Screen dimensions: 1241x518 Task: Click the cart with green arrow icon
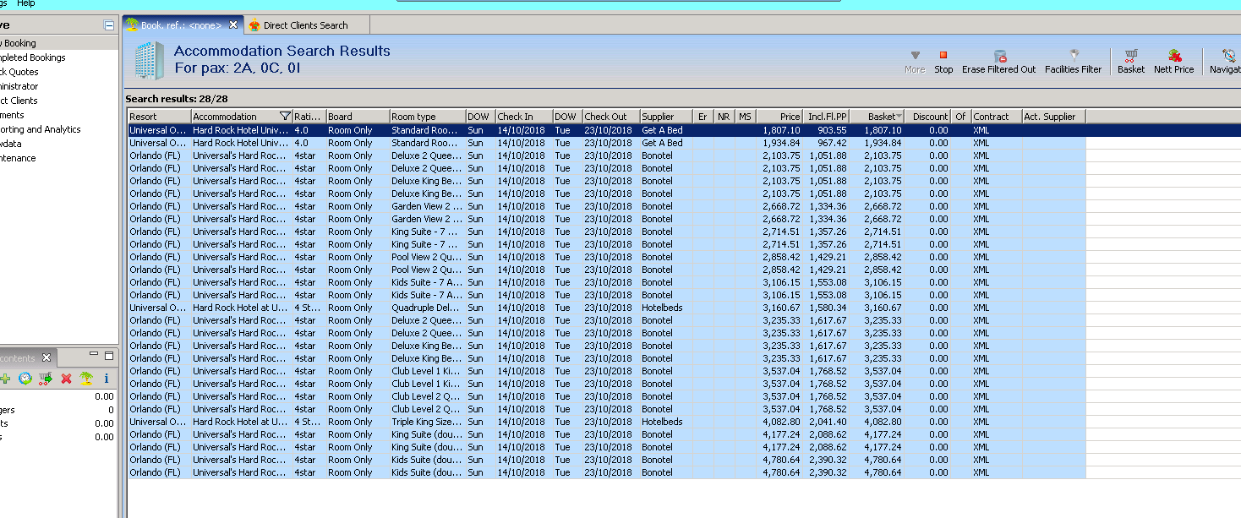46,379
